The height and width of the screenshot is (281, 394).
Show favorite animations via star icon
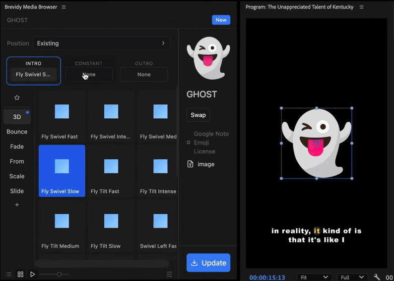(17, 97)
